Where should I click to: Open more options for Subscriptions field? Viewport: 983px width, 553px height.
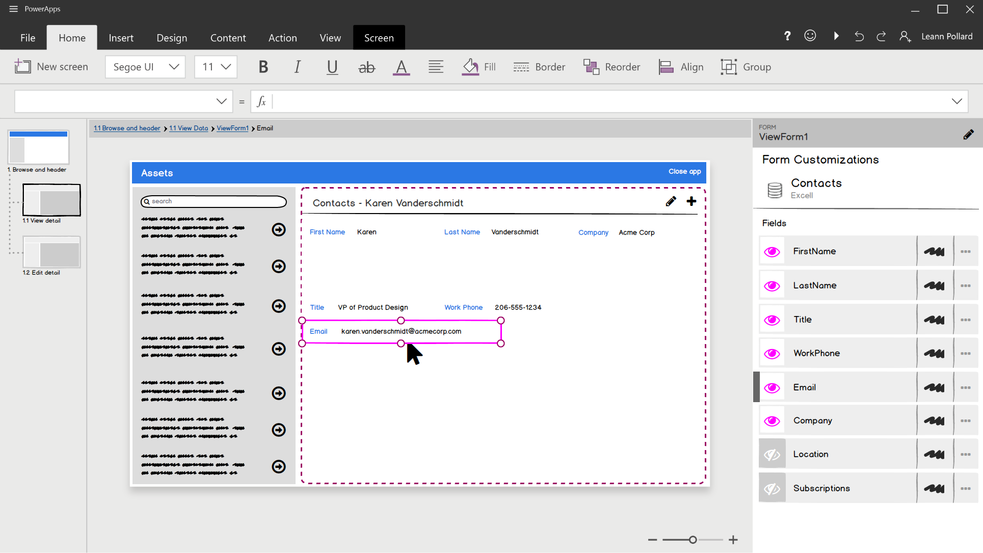pos(965,488)
